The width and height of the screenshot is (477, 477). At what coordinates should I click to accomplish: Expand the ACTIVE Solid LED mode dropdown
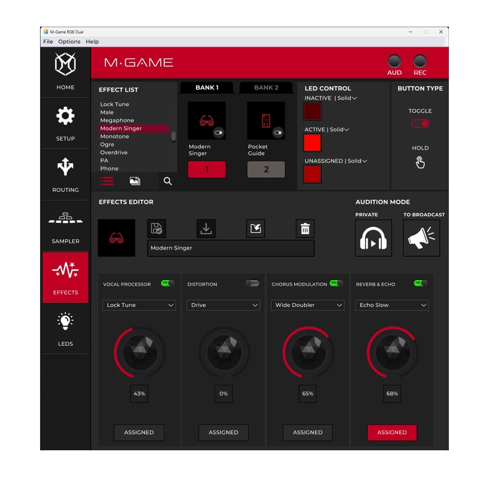340,130
